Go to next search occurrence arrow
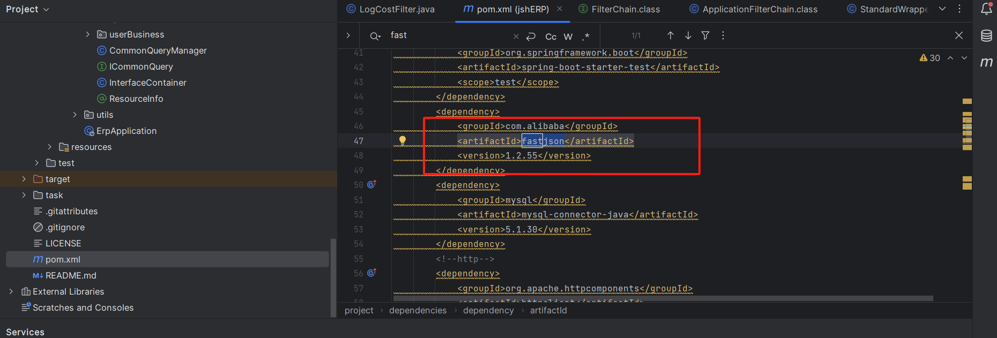This screenshot has height=338, width=997. [x=688, y=35]
